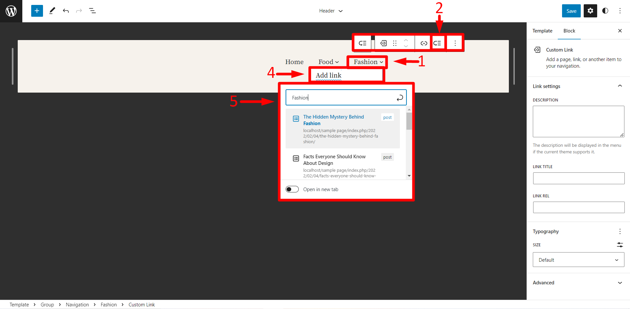Open the Header template dropdown
The width and height of the screenshot is (630, 309).
pyautogui.click(x=331, y=11)
